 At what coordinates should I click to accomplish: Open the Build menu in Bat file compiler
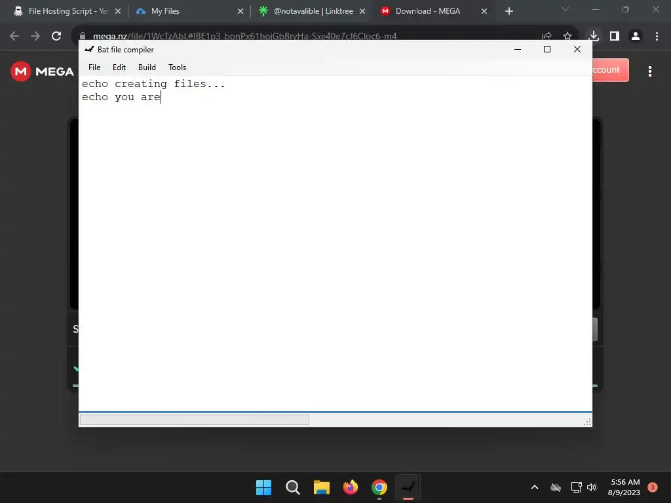pyautogui.click(x=147, y=67)
